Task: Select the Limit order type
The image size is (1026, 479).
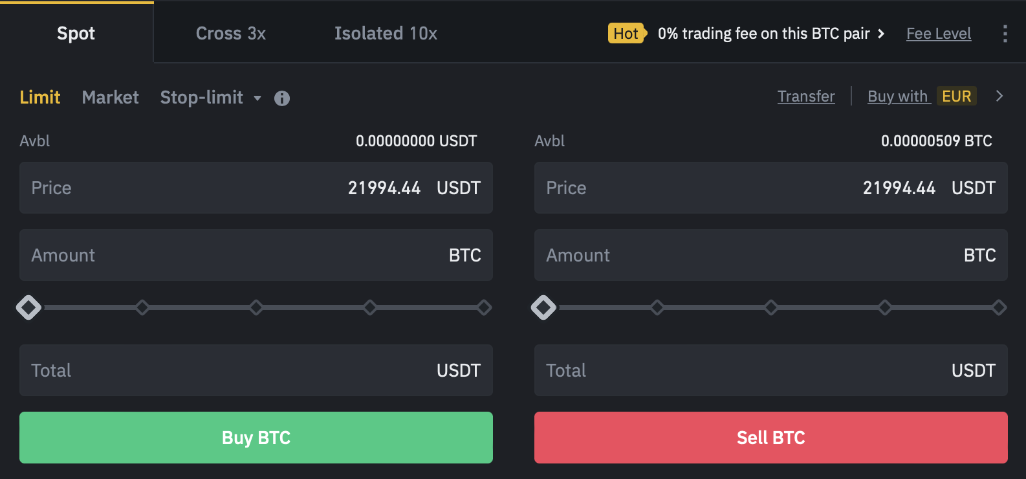Action: pos(40,98)
